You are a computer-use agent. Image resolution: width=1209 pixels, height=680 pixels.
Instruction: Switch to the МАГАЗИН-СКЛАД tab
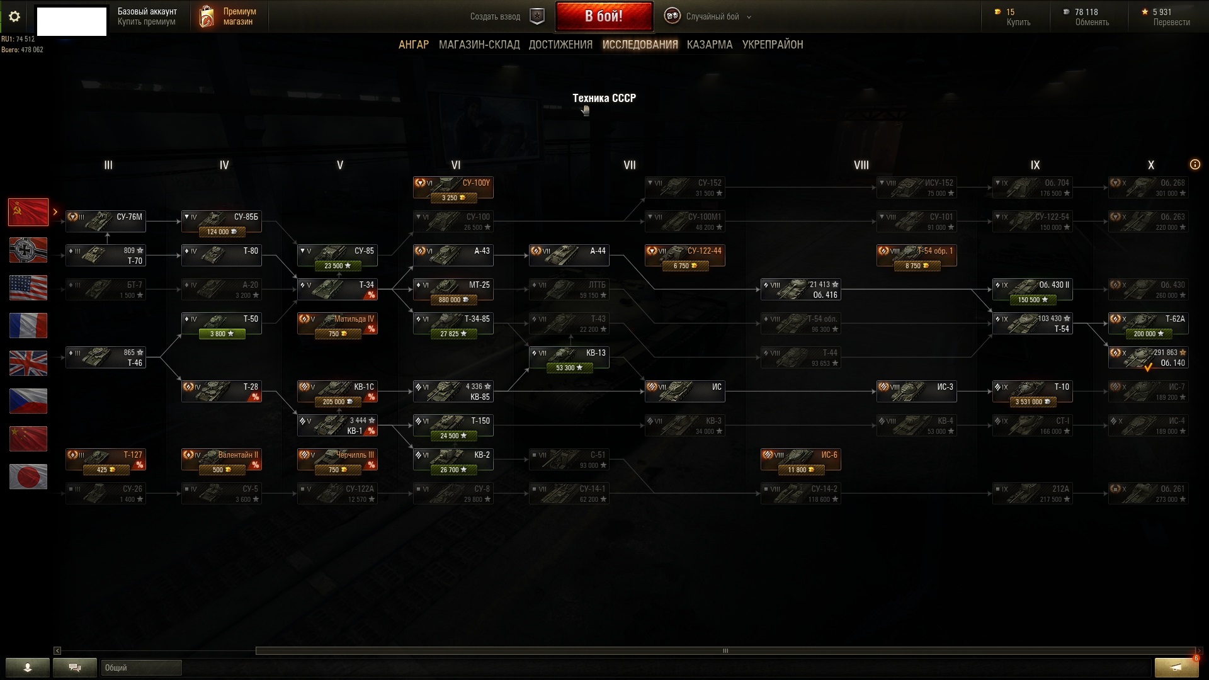pos(479,45)
